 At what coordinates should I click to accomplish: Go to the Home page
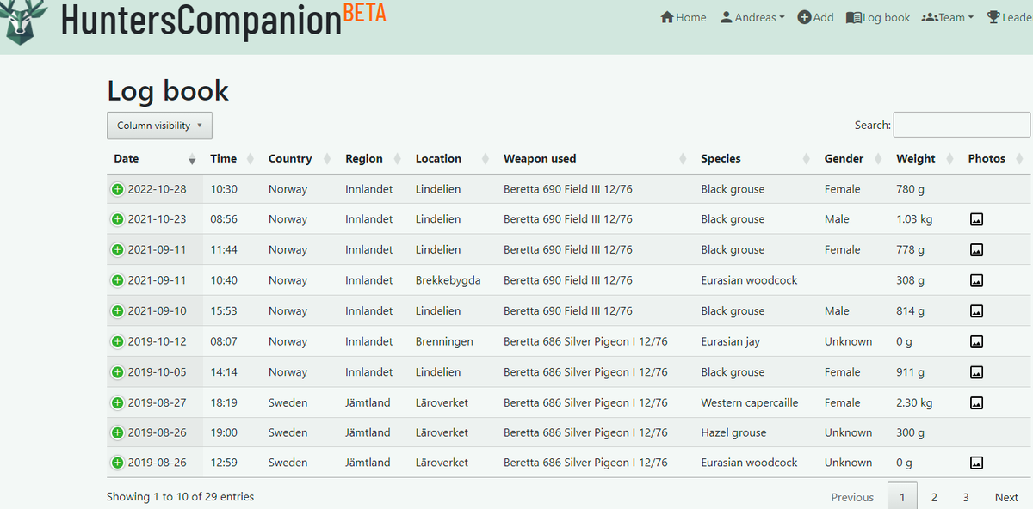coord(684,17)
